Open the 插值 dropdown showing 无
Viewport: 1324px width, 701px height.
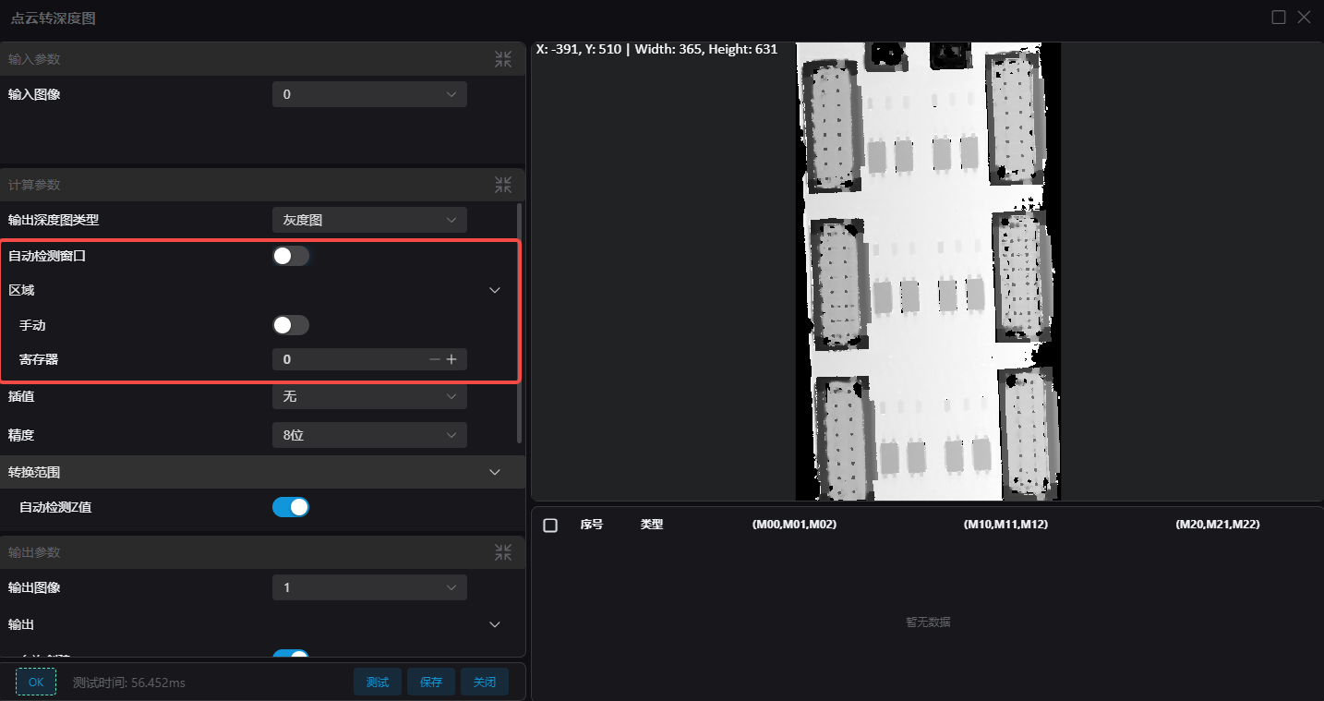(369, 396)
